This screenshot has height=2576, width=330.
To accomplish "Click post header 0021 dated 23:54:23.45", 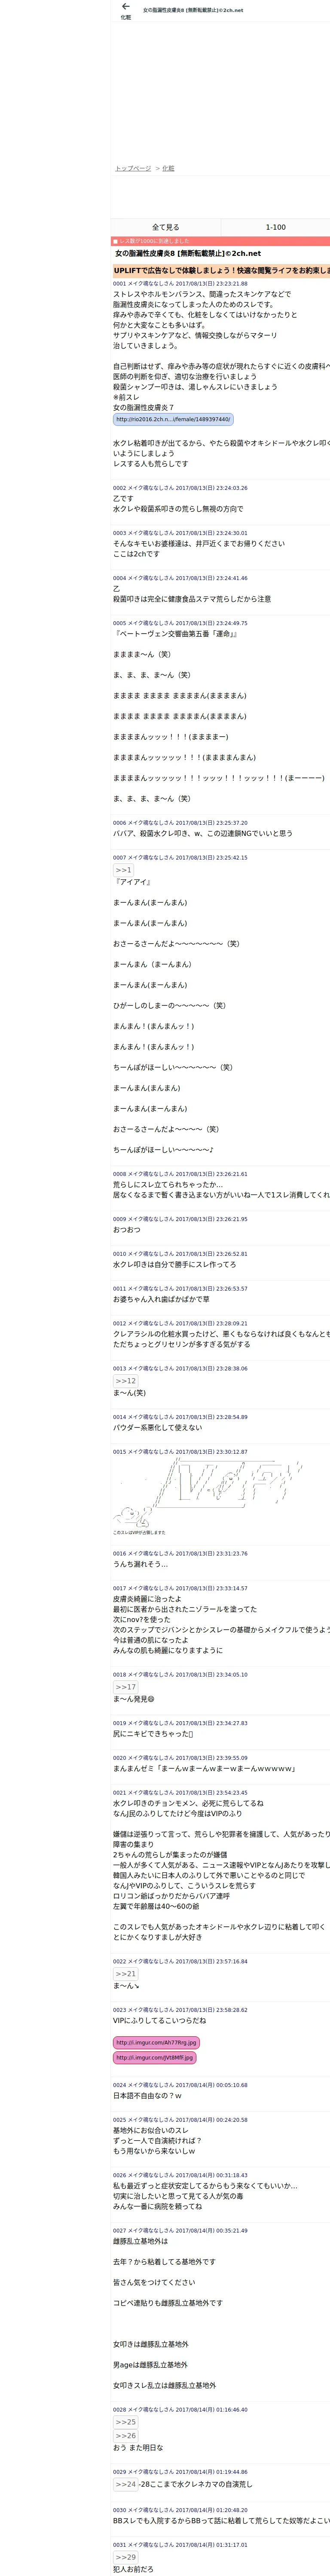I will click(x=180, y=1793).
